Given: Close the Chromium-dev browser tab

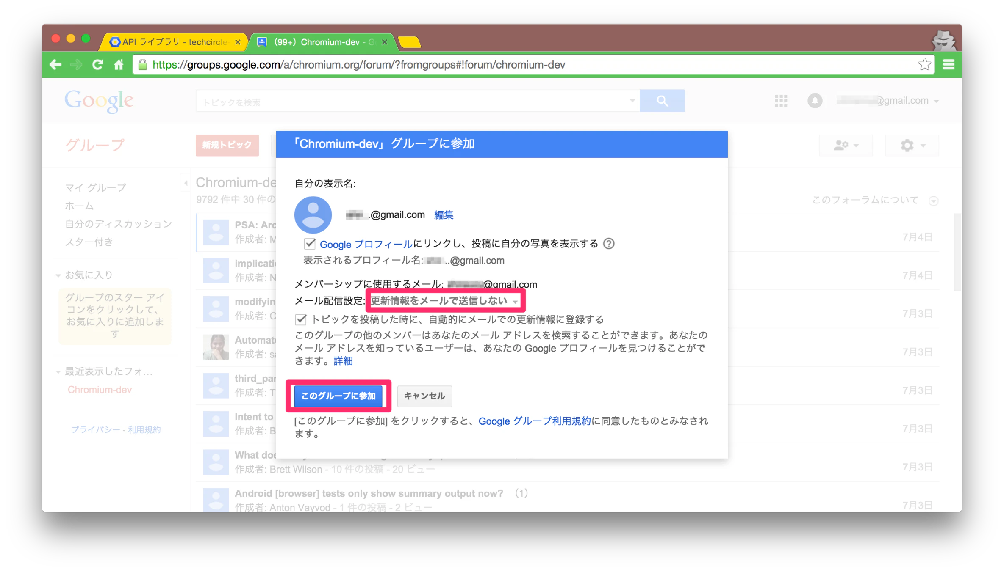Looking at the screenshot, I should pyautogui.click(x=384, y=42).
